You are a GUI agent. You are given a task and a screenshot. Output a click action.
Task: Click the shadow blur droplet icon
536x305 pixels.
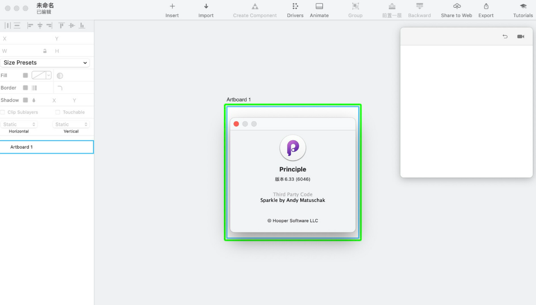click(x=34, y=100)
